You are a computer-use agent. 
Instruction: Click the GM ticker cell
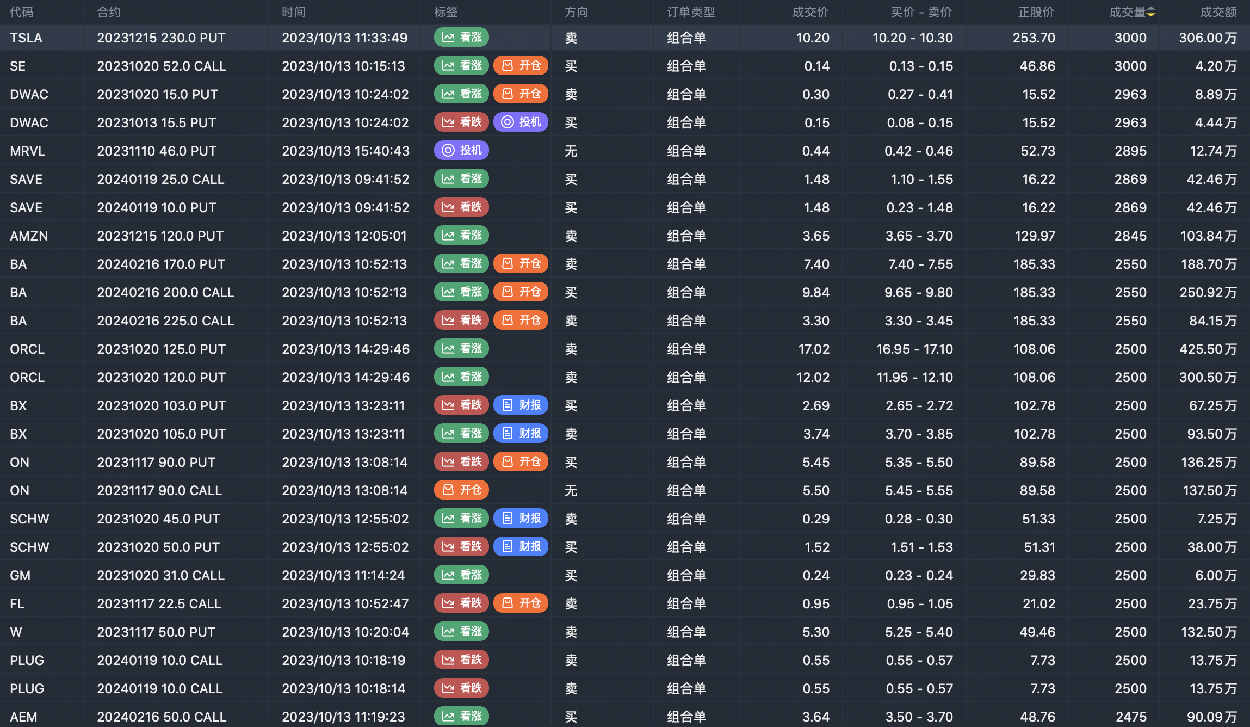click(x=20, y=576)
